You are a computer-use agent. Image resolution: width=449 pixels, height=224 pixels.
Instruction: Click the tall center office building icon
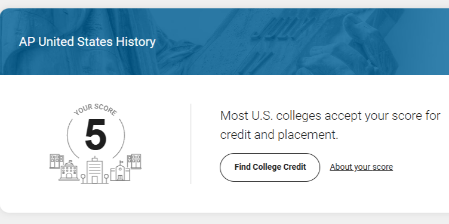pos(94,170)
